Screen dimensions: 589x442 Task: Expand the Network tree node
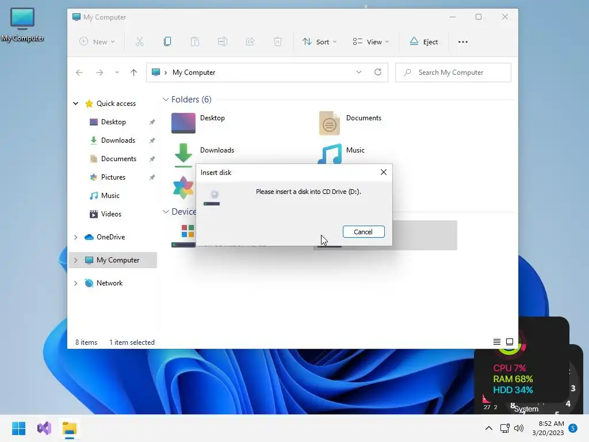pos(75,283)
